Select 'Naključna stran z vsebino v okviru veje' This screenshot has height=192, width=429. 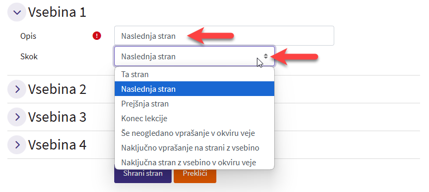(194, 163)
